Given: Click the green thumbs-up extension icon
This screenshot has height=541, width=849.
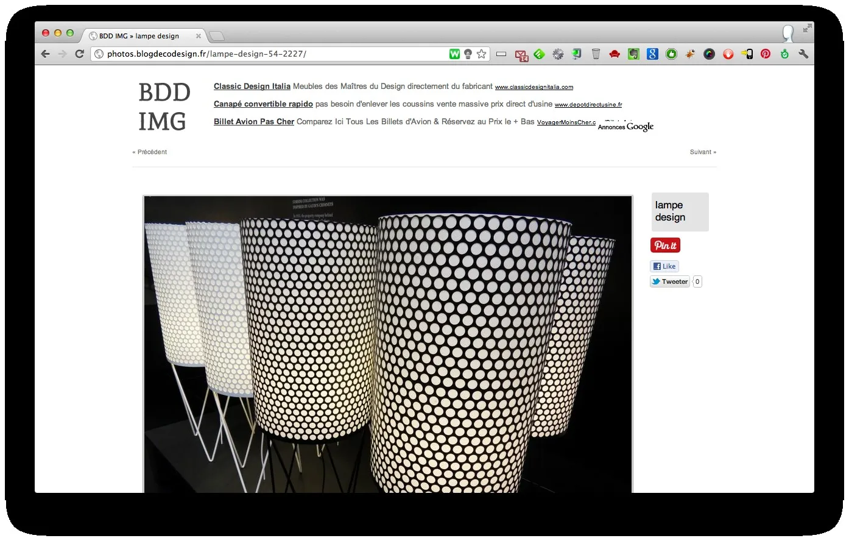Looking at the screenshot, I should click(x=672, y=54).
